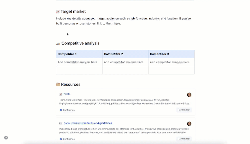The image size is (250, 144).
Task: Click the chart icon on the OKRs card
Action: 60,94
